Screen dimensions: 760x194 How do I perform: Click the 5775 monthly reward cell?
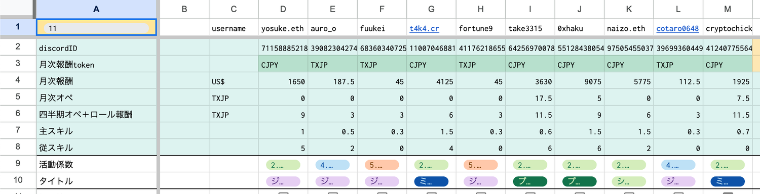click(629, 81)
